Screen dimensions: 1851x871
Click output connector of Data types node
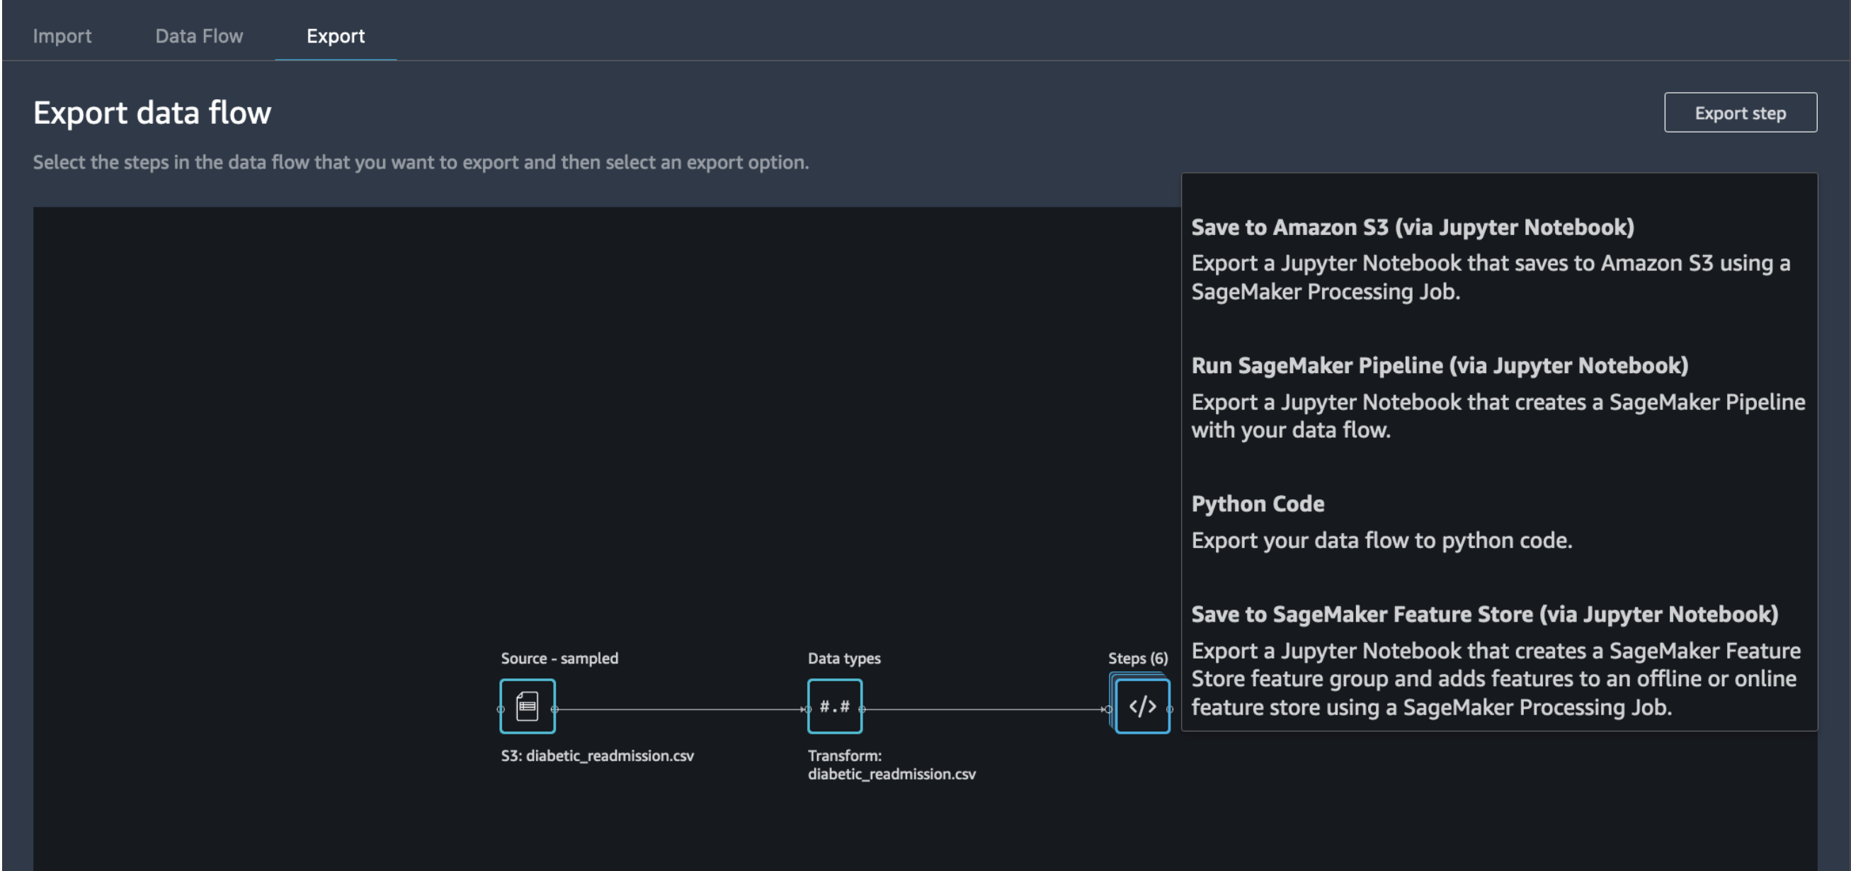coord(862,710)
